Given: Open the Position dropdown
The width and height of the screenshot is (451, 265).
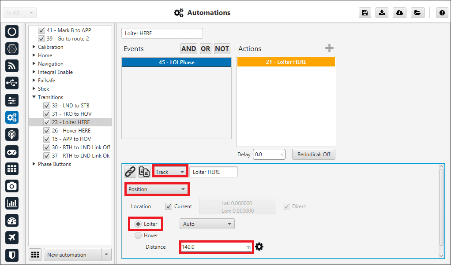Looking at the screenshot, I should (x=157, y=189).
